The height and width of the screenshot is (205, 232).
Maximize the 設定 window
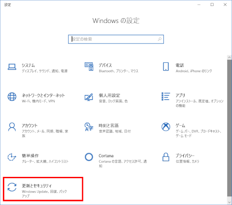212,5
